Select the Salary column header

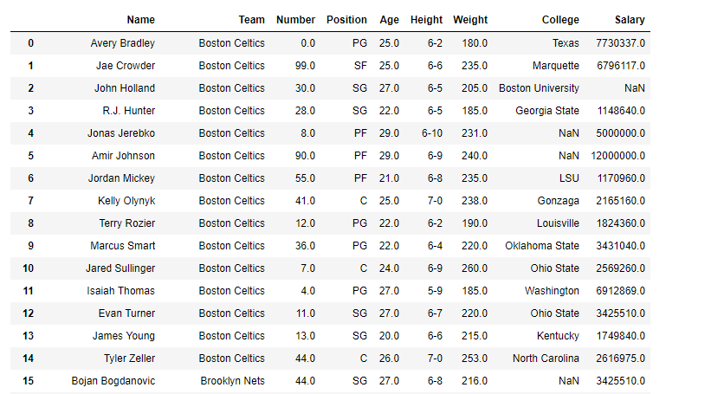tap(629, 20)
